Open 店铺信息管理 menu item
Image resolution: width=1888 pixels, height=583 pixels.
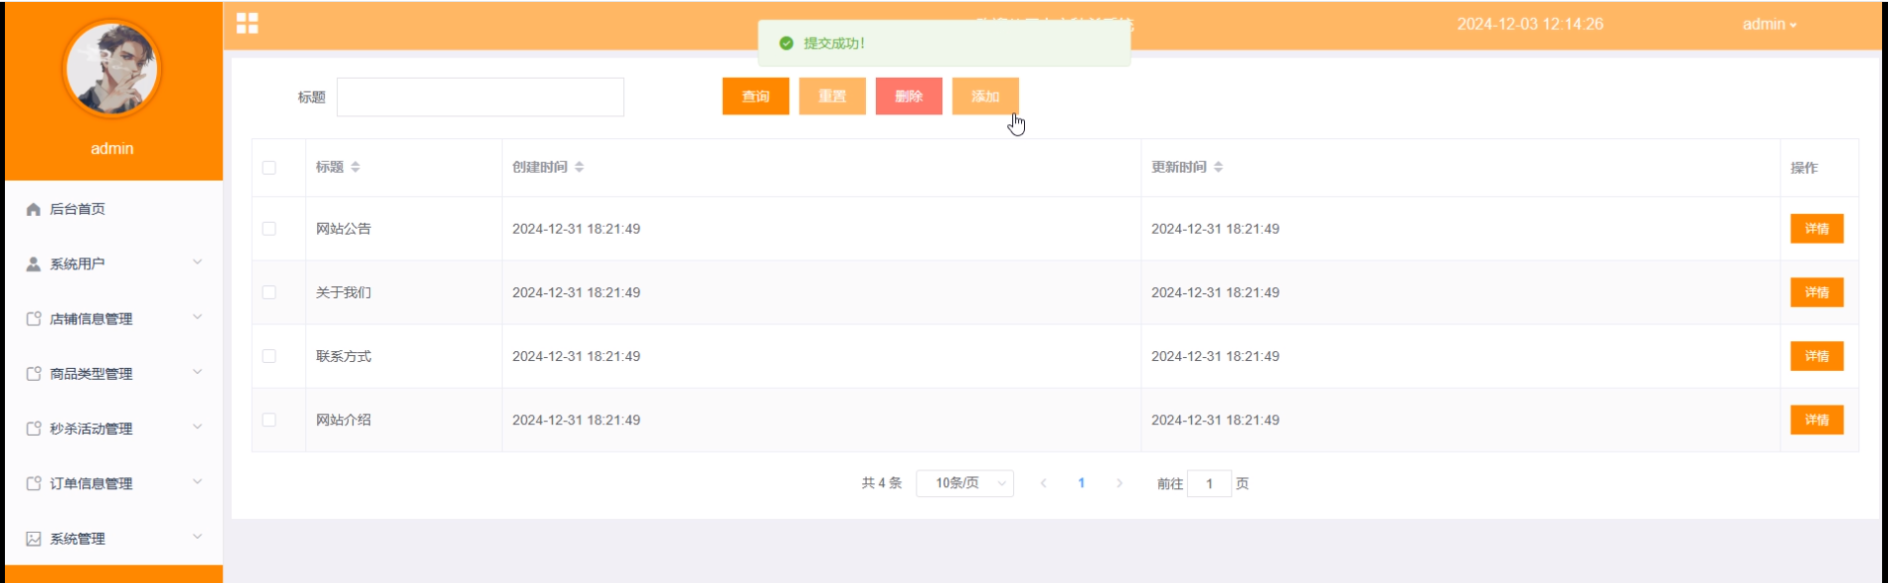(x=114, y=319)
